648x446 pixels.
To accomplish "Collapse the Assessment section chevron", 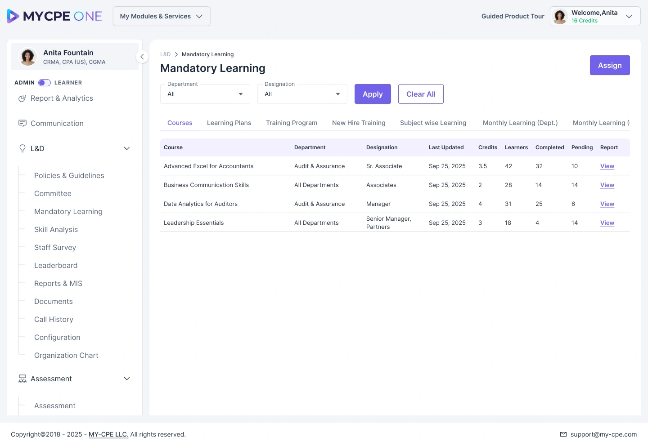I will [127, 379].
